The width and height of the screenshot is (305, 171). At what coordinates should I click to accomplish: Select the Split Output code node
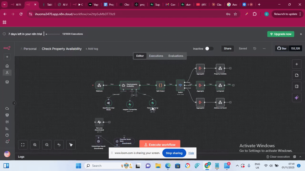(161, 85)
